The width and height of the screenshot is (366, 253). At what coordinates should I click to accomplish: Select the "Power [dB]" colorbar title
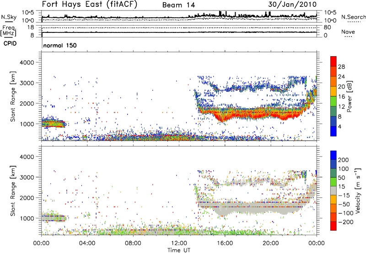point(350,96)
